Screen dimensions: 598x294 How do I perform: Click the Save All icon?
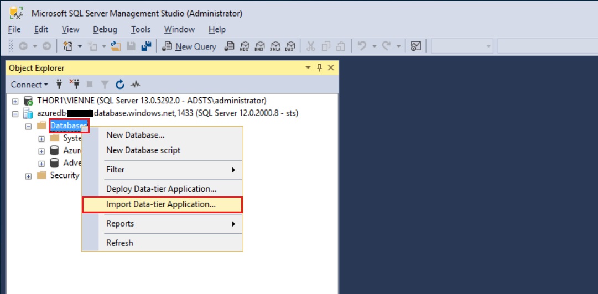(146, 46)
